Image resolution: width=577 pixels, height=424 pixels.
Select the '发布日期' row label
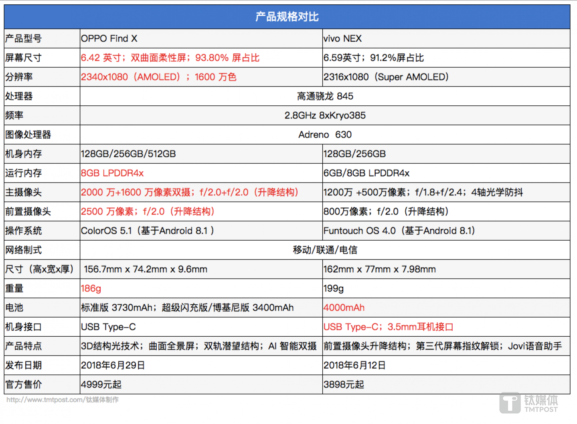[23, 365]
